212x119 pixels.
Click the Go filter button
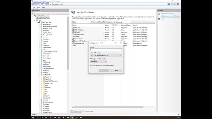coord(93,22)
